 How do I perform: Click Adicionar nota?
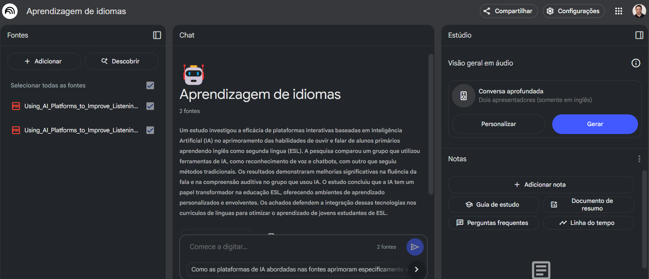(540, 185)
